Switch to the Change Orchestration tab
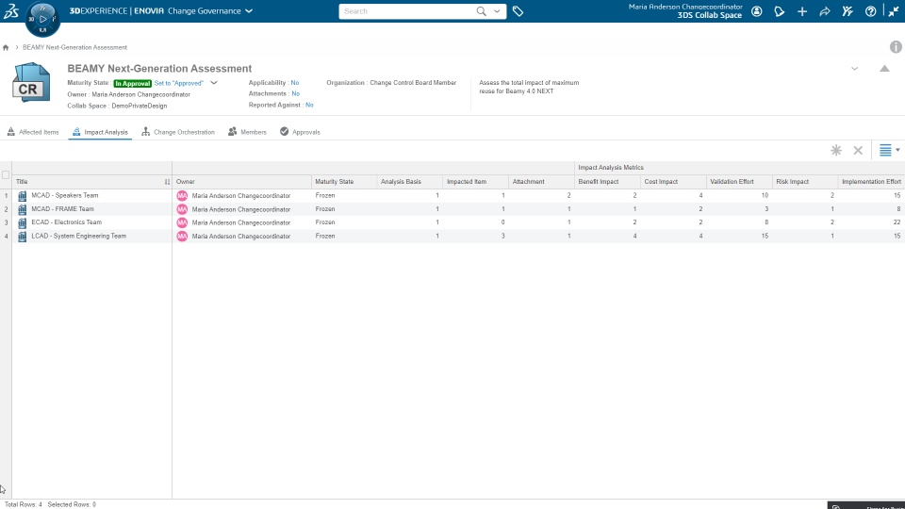Image resolution: width=905 pixels, height=509 pixels. pos(178,132)
